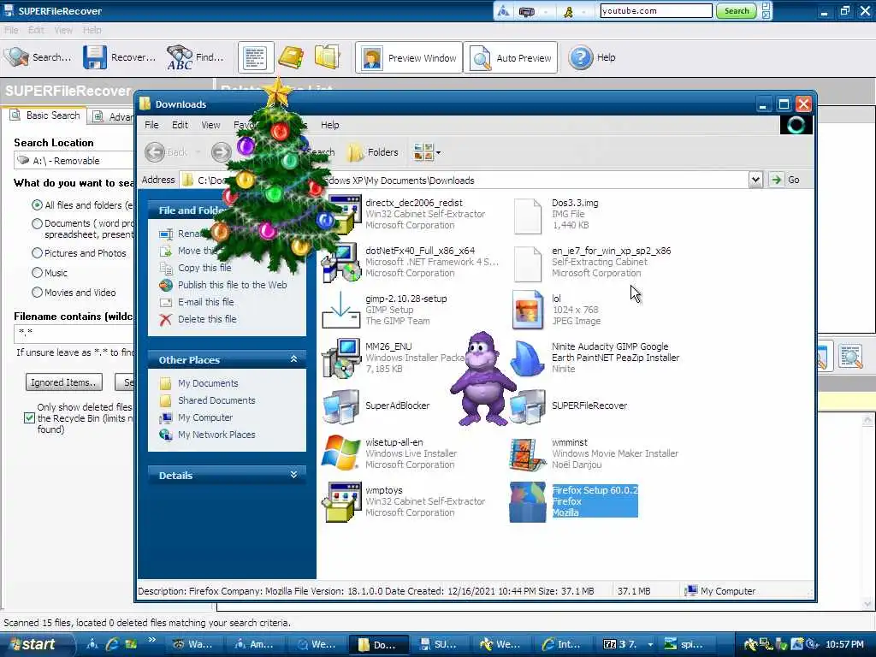Click the green Search button at top
Screen dimensions: 876x657
[737, 10]
